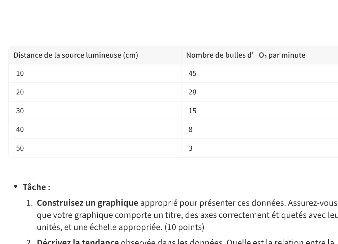Click the bold Décrivez la tendance text
The image size is (338, 244).
[78, 242]
